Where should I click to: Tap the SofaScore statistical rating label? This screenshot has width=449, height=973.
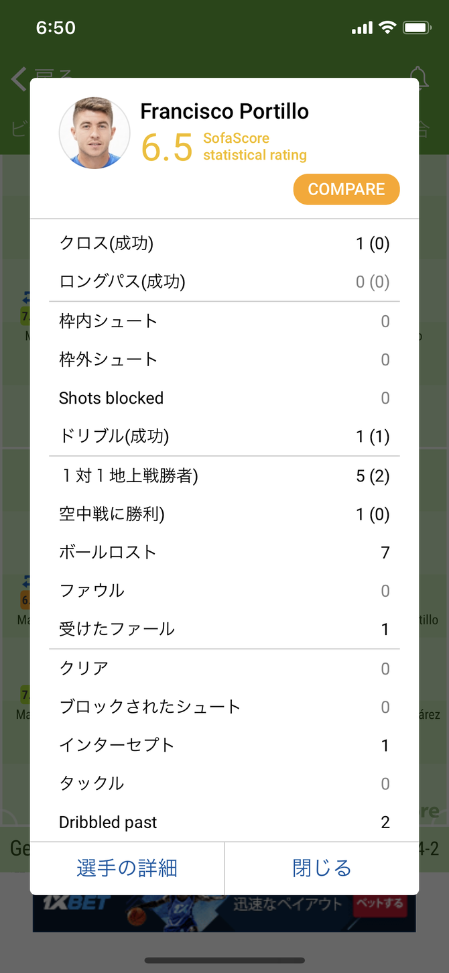coord(255,147)
